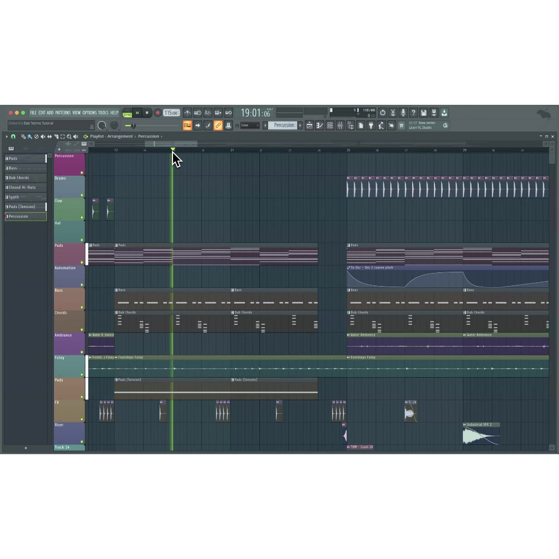Image resolution: width=559 pixels, height=559 pixels.
Task: Open the TOOLS menu
Action: point(103,113)
